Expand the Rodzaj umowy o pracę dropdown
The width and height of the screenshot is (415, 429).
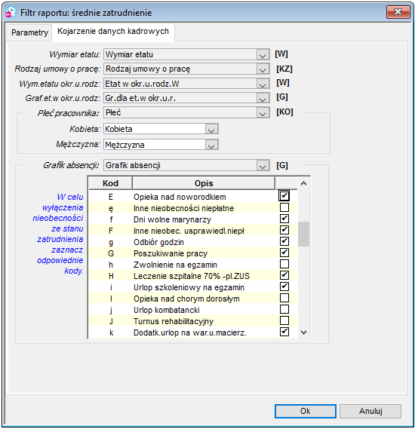coord(263,69)
